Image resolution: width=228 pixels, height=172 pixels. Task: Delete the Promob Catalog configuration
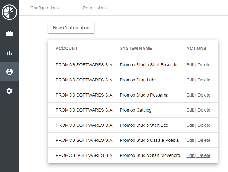pyautogui.click(x=204, y=110)
